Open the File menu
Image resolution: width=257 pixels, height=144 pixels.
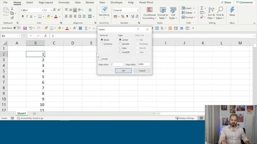coord(5,2)
